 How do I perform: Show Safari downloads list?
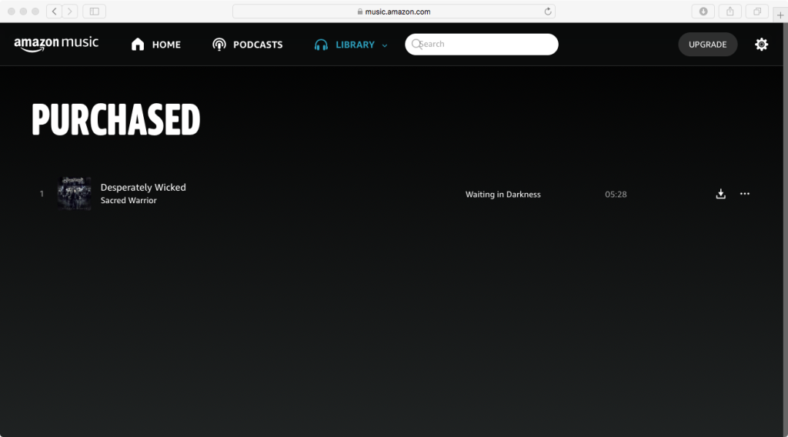point(703,12)
